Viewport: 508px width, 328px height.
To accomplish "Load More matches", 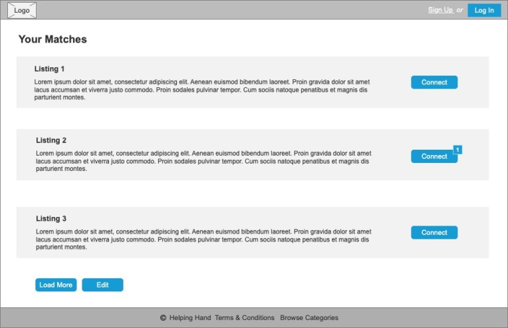I will click(x=56, y=285).
